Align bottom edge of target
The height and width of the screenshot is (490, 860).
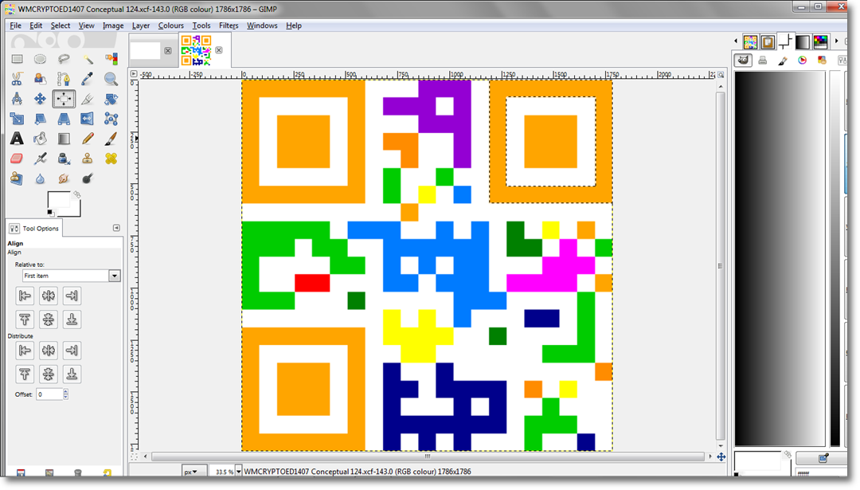coord(72,319)
